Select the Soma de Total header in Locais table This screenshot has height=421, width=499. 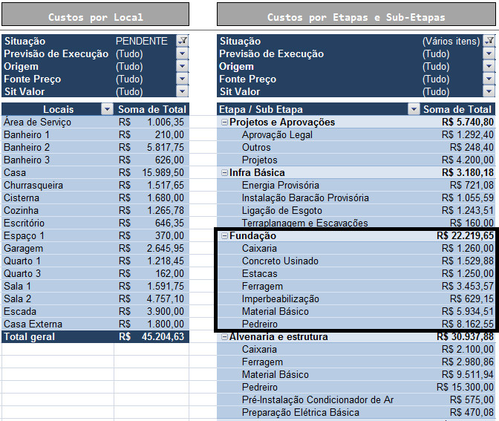pyautogui.click(x=151, y=109)
